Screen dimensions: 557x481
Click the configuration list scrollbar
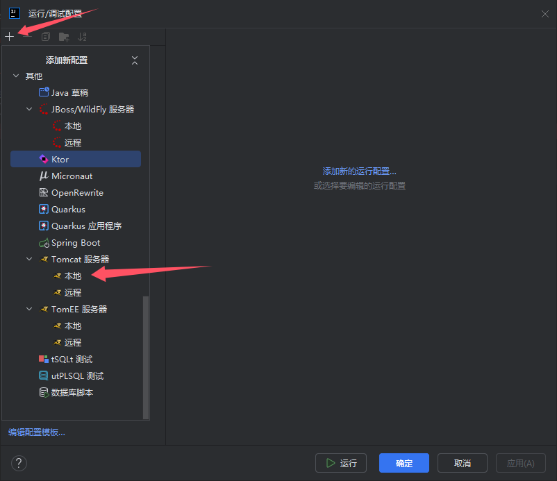click(x=146, y=357)
